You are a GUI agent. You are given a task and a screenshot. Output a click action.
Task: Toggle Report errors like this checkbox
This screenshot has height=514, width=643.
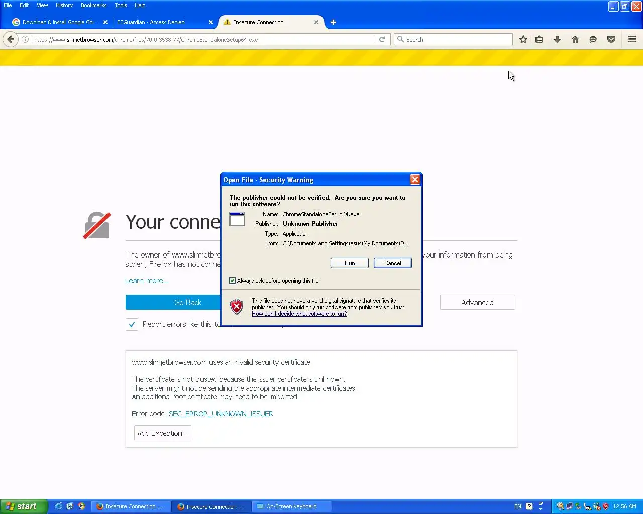tap(132, 324)
